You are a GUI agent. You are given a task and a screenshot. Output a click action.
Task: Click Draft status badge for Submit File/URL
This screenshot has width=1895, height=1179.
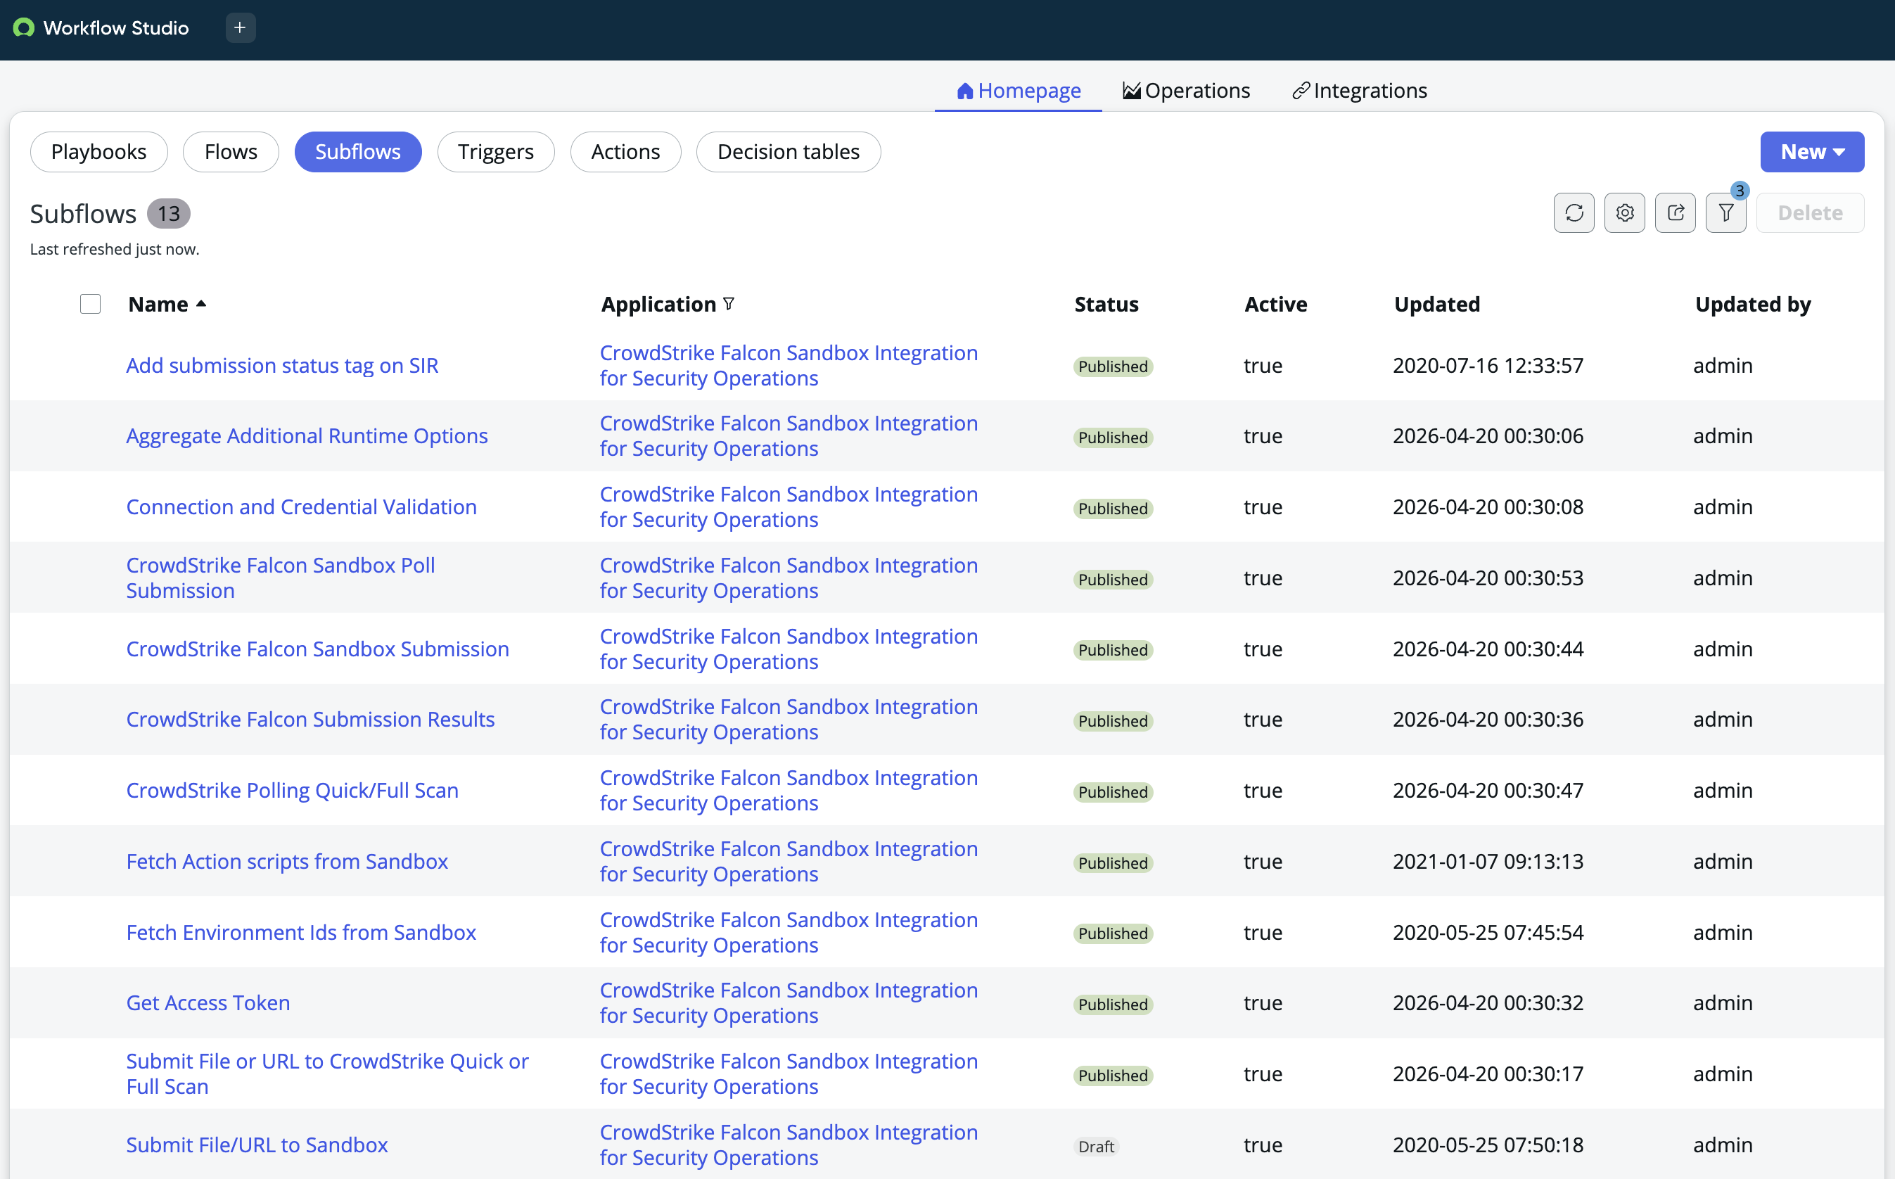[x=1096, y=1146]
